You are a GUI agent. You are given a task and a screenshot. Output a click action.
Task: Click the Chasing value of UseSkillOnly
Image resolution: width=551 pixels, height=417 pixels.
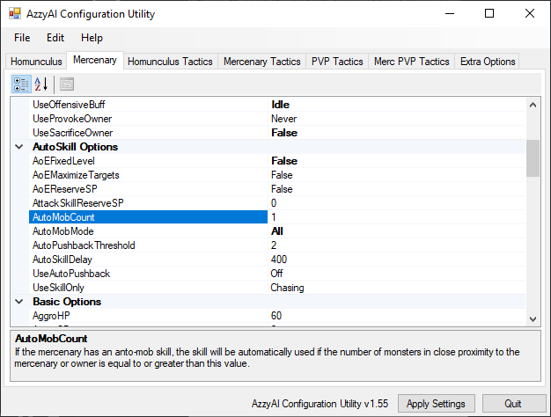click(397, 288)
